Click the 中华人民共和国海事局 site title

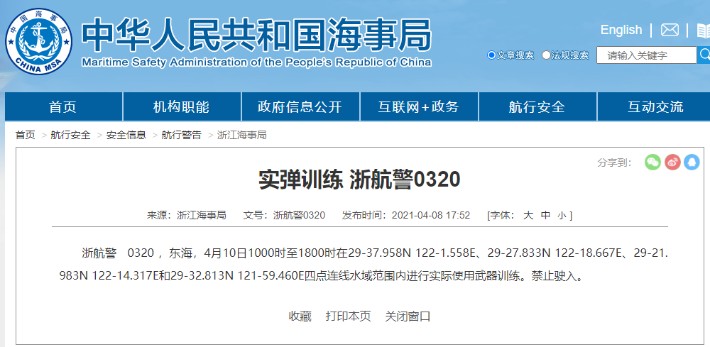click(256, 35)
